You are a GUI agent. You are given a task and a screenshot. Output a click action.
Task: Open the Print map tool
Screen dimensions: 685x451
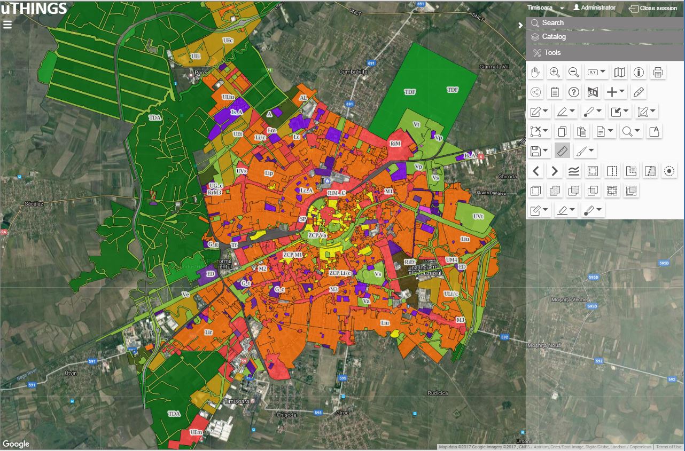[x=658, y=73]
